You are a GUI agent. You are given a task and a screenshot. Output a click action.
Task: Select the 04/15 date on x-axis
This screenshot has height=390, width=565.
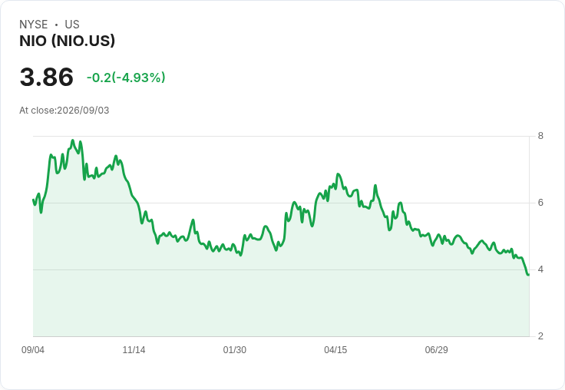(335, 349)
